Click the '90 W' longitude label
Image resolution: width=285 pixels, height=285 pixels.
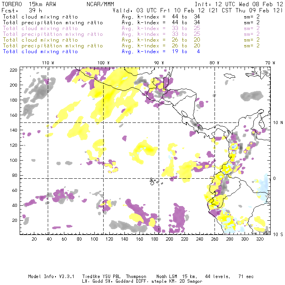point(159,63)
